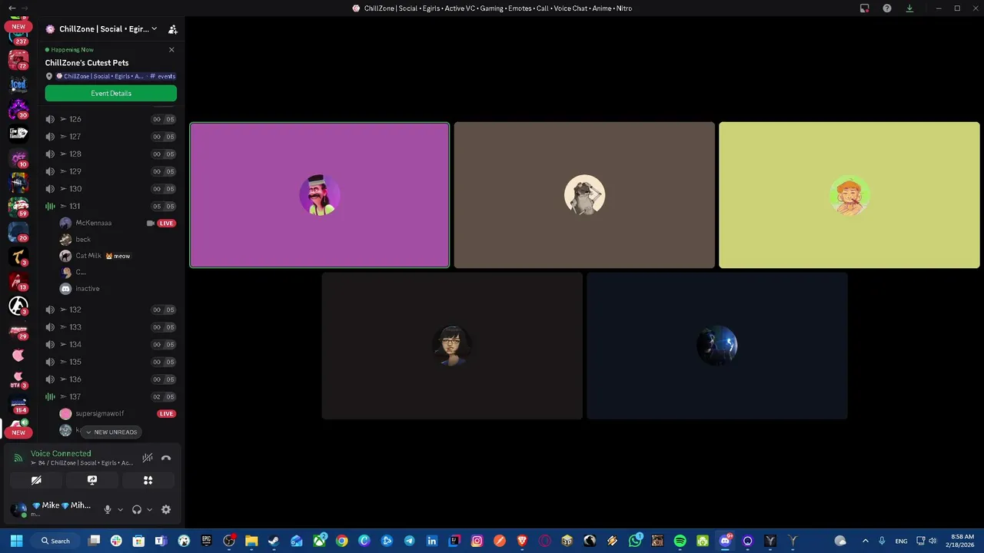Click user supersigmawolf in channel 137
This screenshot has height=553, width=984.
pos(100,413)
